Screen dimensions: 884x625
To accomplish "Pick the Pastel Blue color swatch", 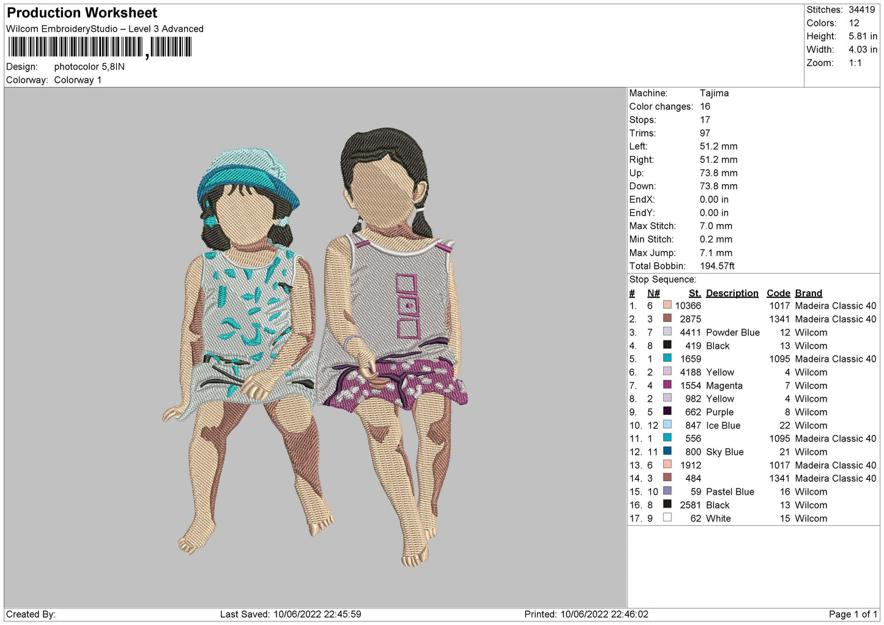I will click(667, 491).
